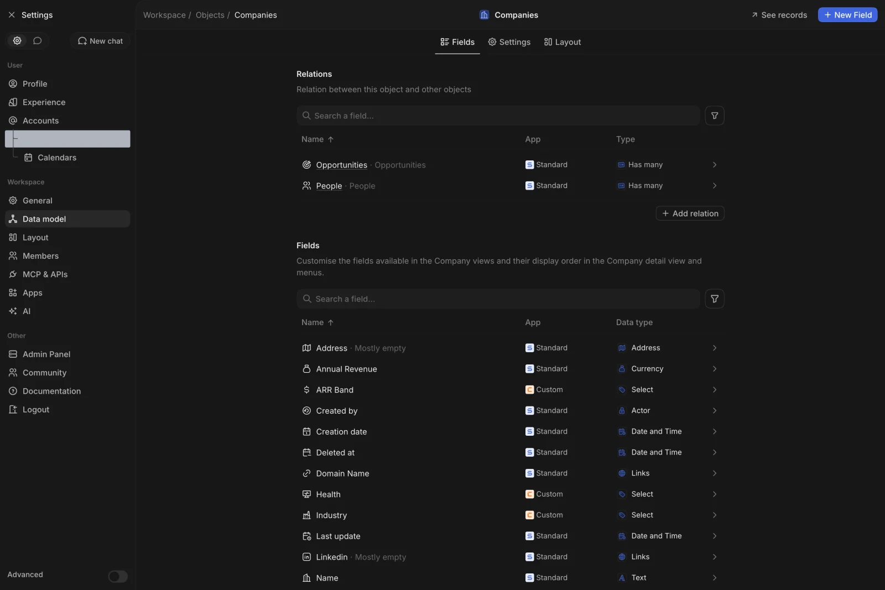Image resolution: width=885 pixels, height=590 pixels.
Task: Click the Deleted at calendar icon
Action: point(306,452)
